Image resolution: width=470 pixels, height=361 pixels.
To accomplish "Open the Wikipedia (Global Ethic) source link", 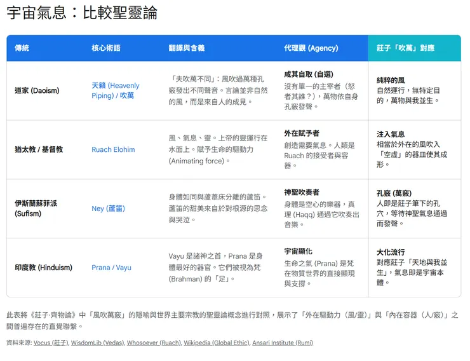I will tap(217, 343).
